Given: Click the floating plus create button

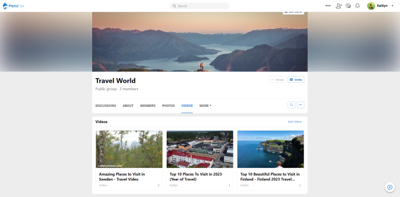Looking at the screenshot, I should 390,187.
